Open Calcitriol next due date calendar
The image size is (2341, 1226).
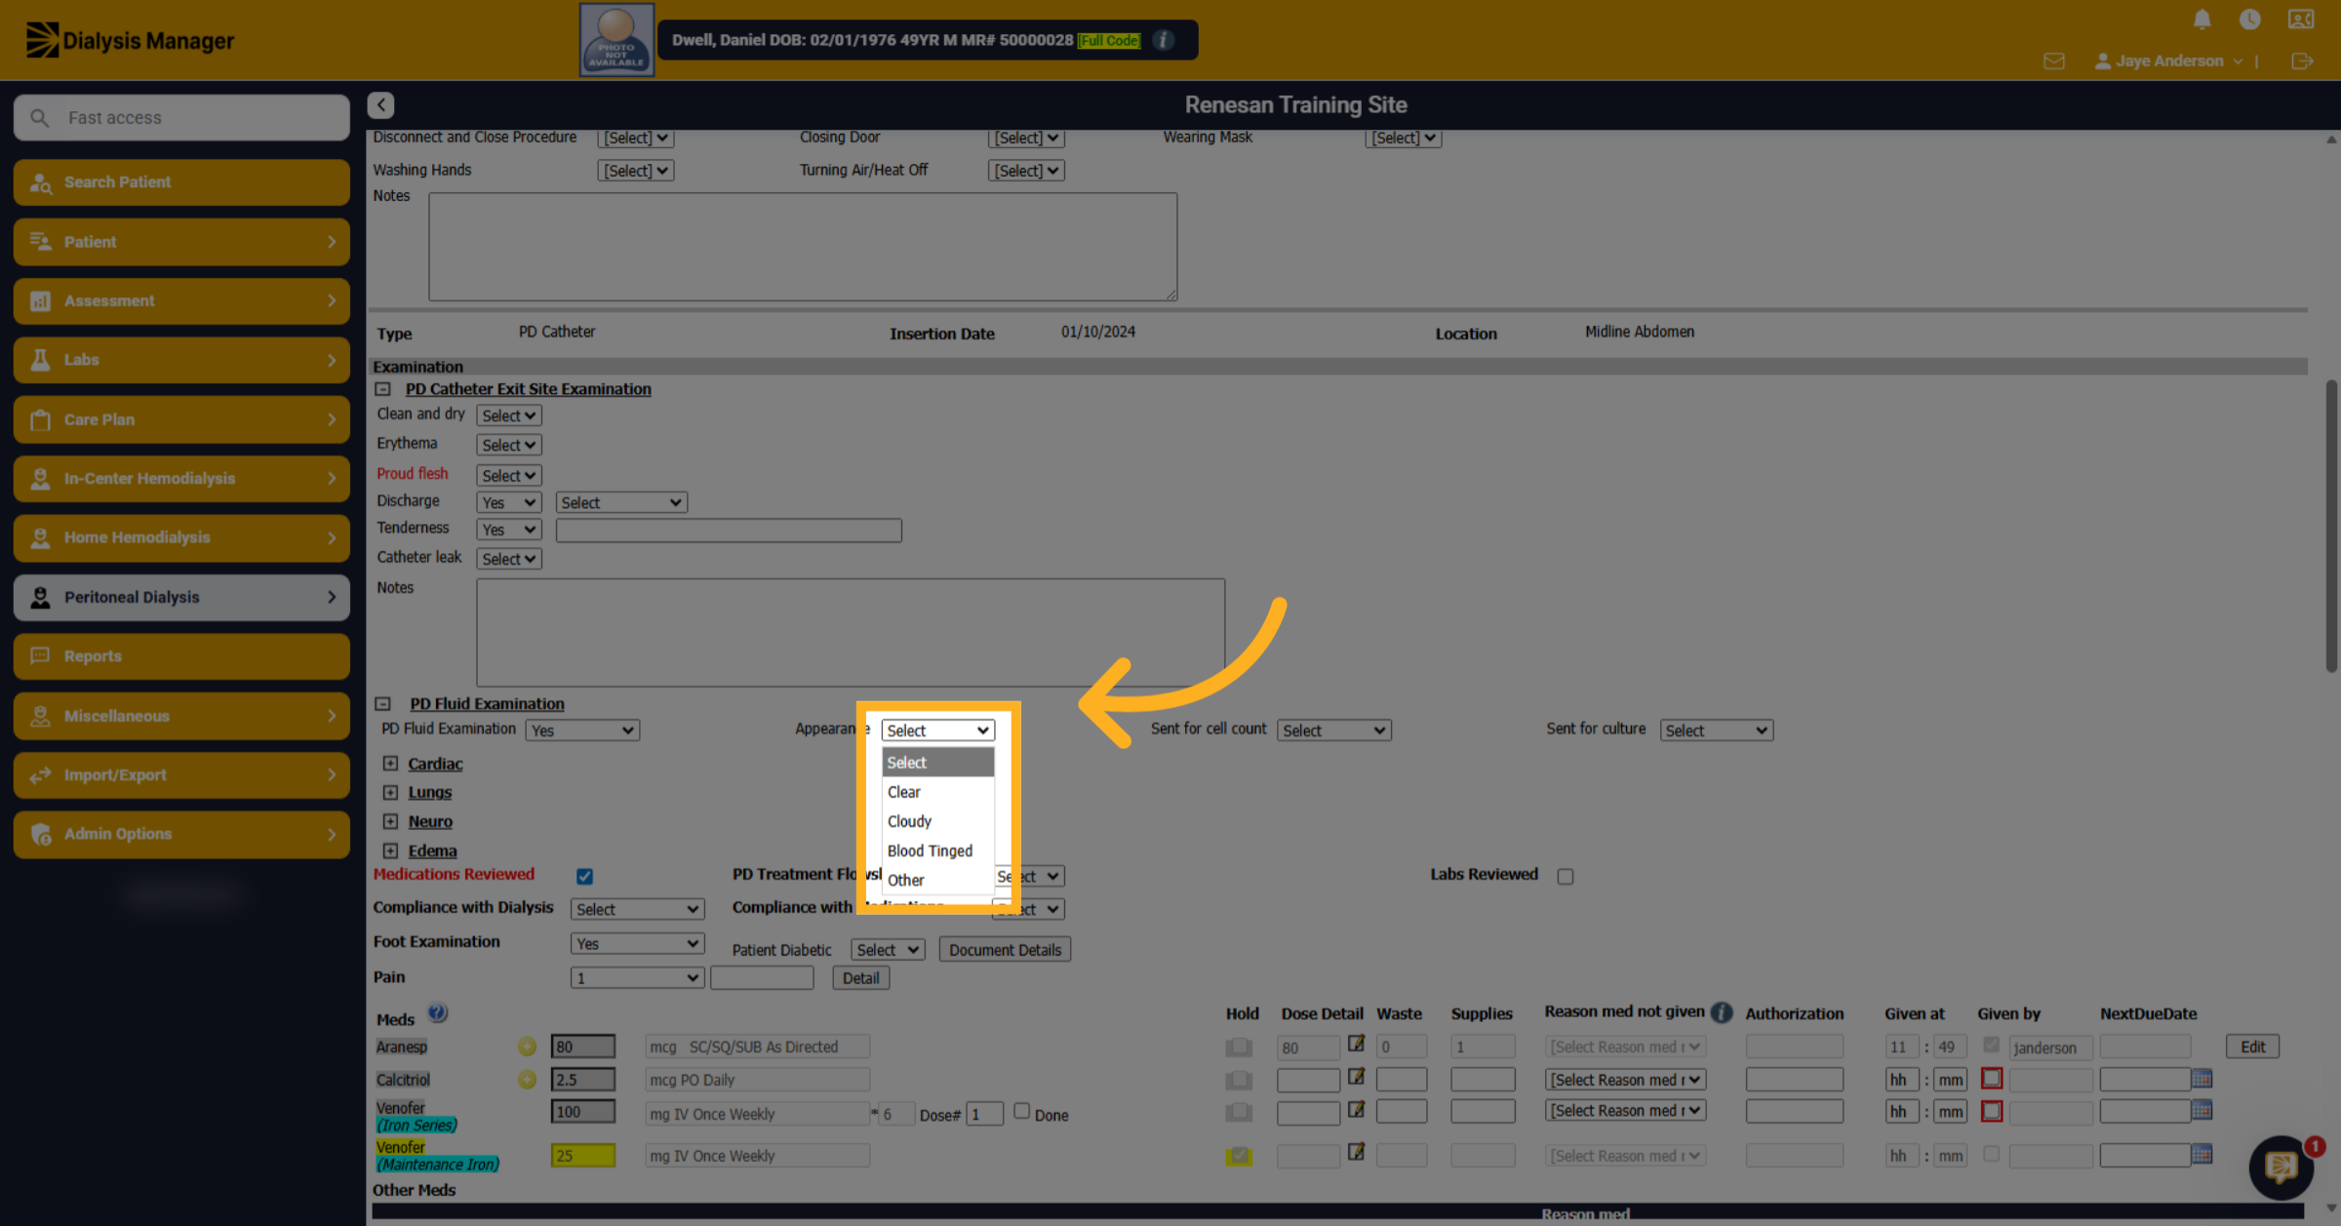tap(2201, 1080)
